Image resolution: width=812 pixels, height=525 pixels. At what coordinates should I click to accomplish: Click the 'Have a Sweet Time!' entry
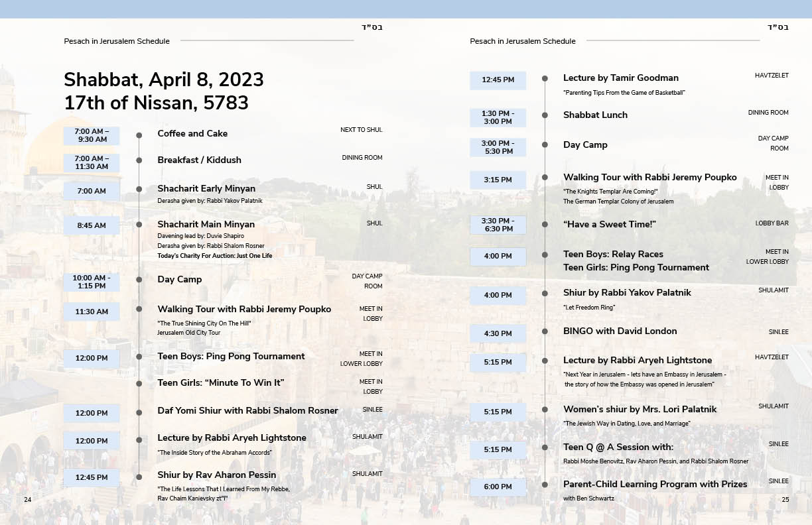click(x=610, y=225)
